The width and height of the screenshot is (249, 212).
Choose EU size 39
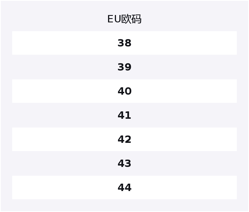[x=124, y=67]
